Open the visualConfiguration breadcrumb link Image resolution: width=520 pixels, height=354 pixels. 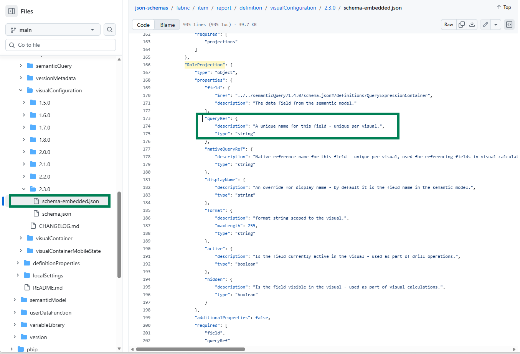click(x=293, y=8)
